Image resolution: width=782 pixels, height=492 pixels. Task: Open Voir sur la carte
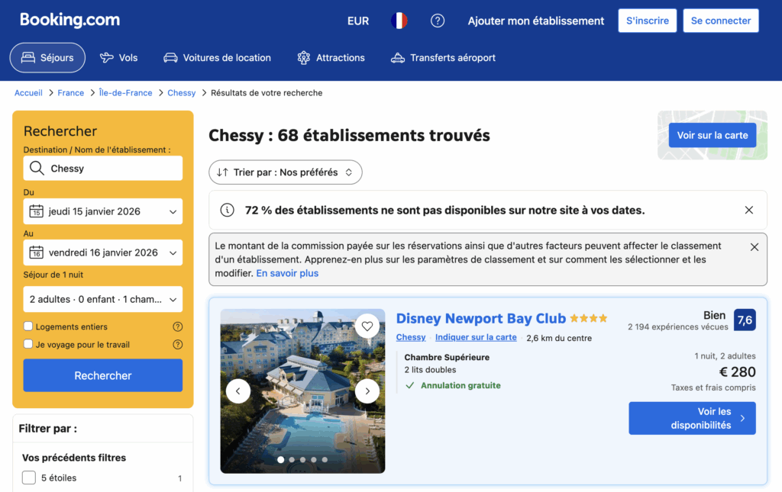pos(713,135)
